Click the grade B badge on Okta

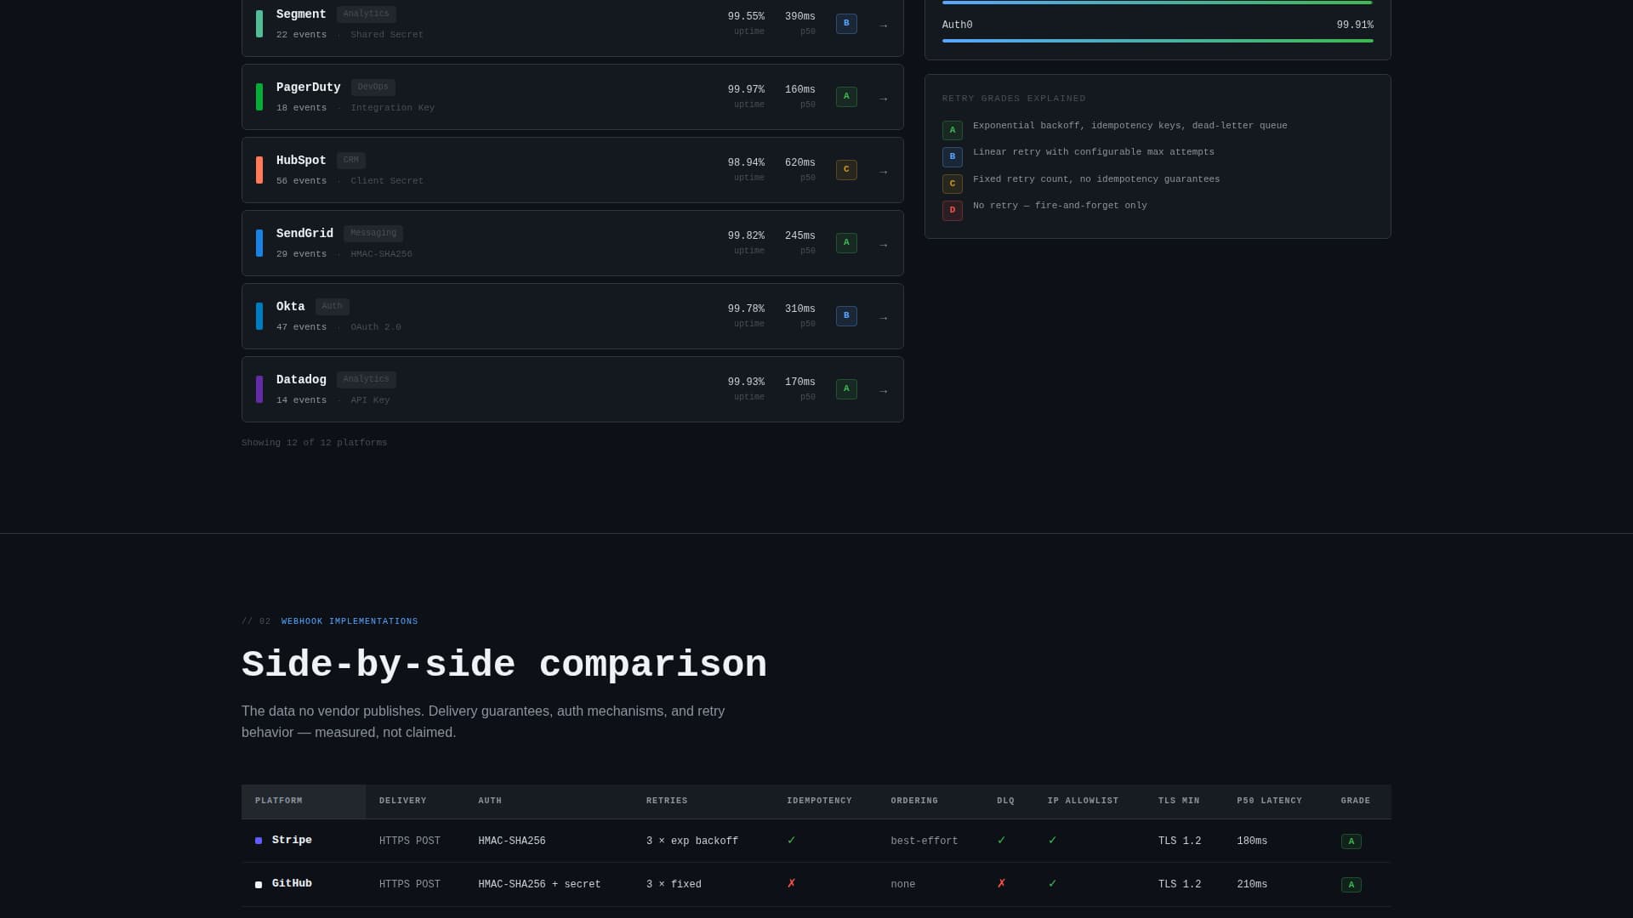coord(845,316)
